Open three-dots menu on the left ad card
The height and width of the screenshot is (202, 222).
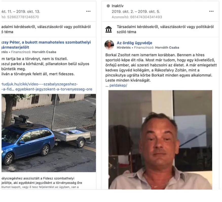point(88,11)
